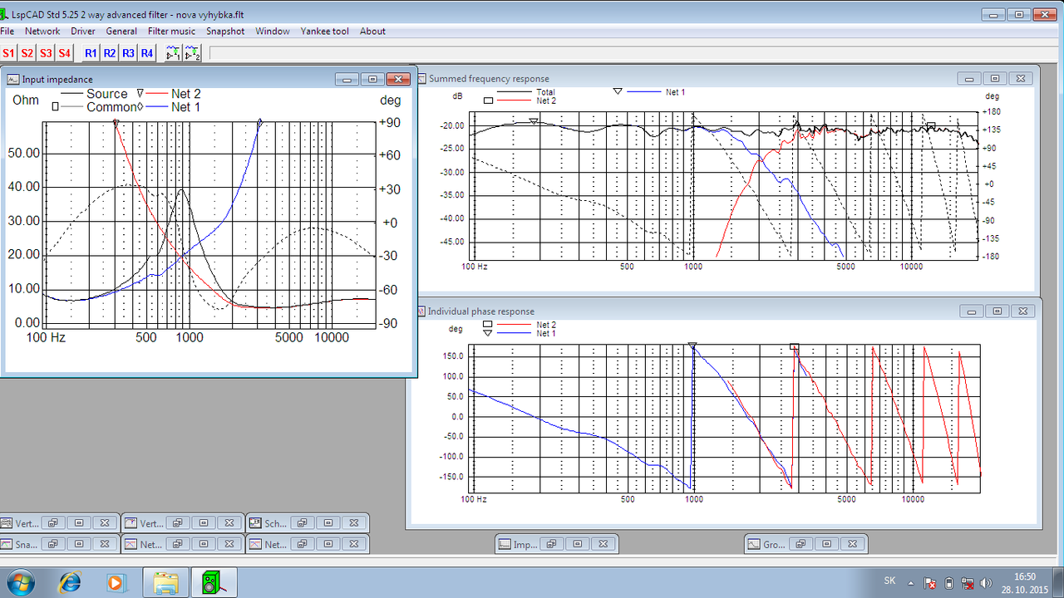
Task: Click the S2 toolbar button
Action: tap(27, 53)
